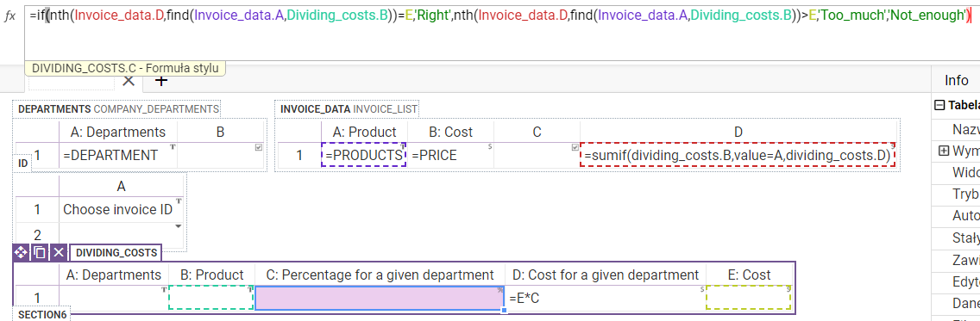Select the highlighted Percentage cell in DIVIDING_COSTS
Screen dimensions: 980x321
(380, 299)
